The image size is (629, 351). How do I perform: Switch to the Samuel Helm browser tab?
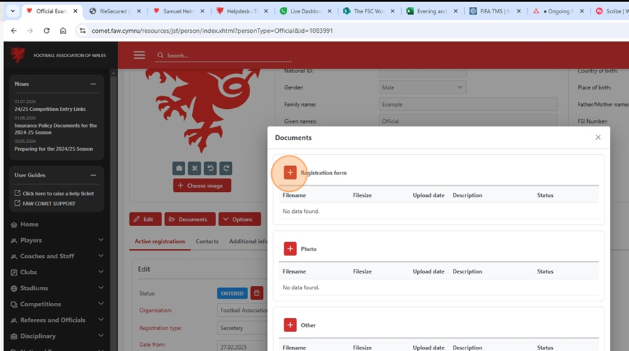[177, 11]
